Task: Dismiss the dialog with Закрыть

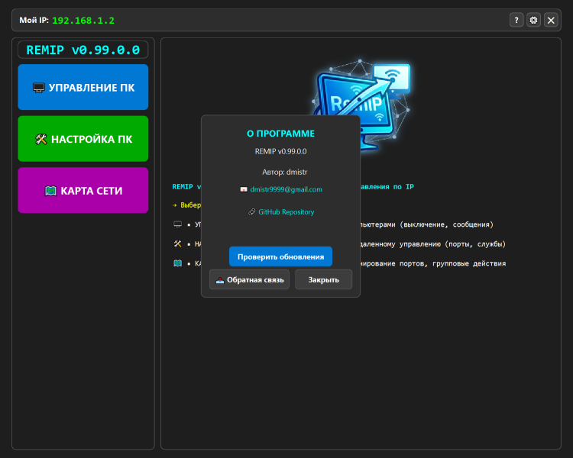Action: pos(323,279)
